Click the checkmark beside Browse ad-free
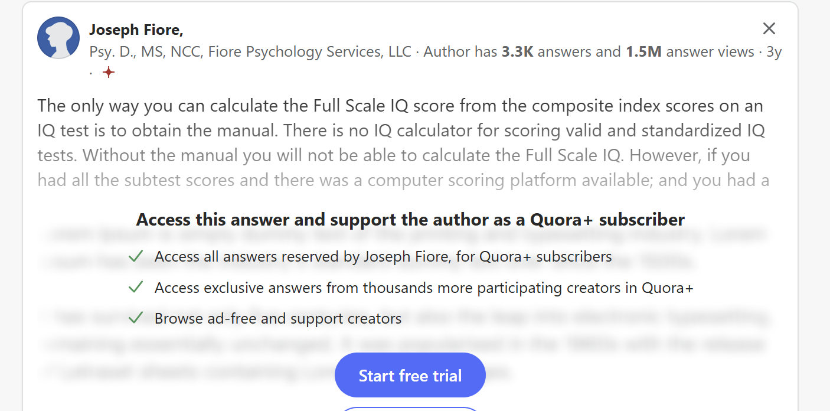 [x=136, y=318]
